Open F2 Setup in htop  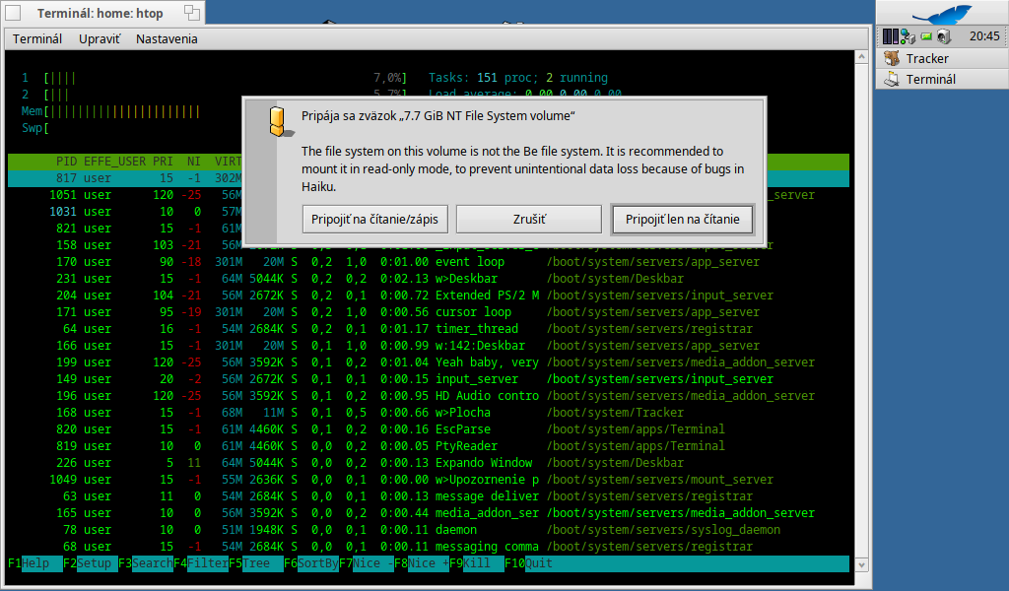click(91, 563)
